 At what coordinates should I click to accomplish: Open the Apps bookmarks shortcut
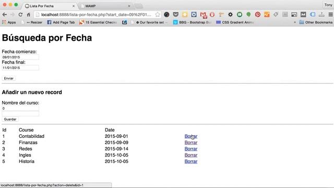pyautogui.click(x=9, y=22)
